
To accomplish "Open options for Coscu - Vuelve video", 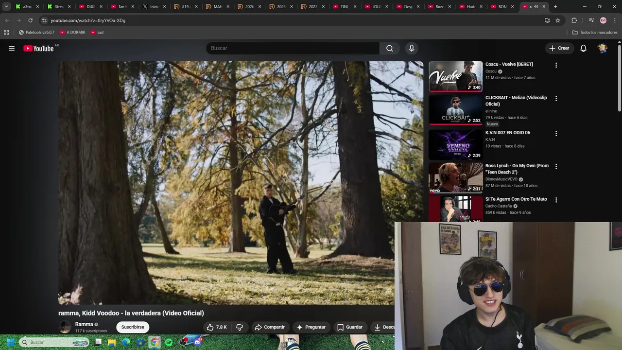I will click(556, 65).
